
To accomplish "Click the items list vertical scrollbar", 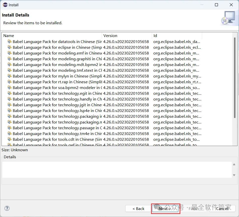I will pyautogui.click(x=235, y=78).
